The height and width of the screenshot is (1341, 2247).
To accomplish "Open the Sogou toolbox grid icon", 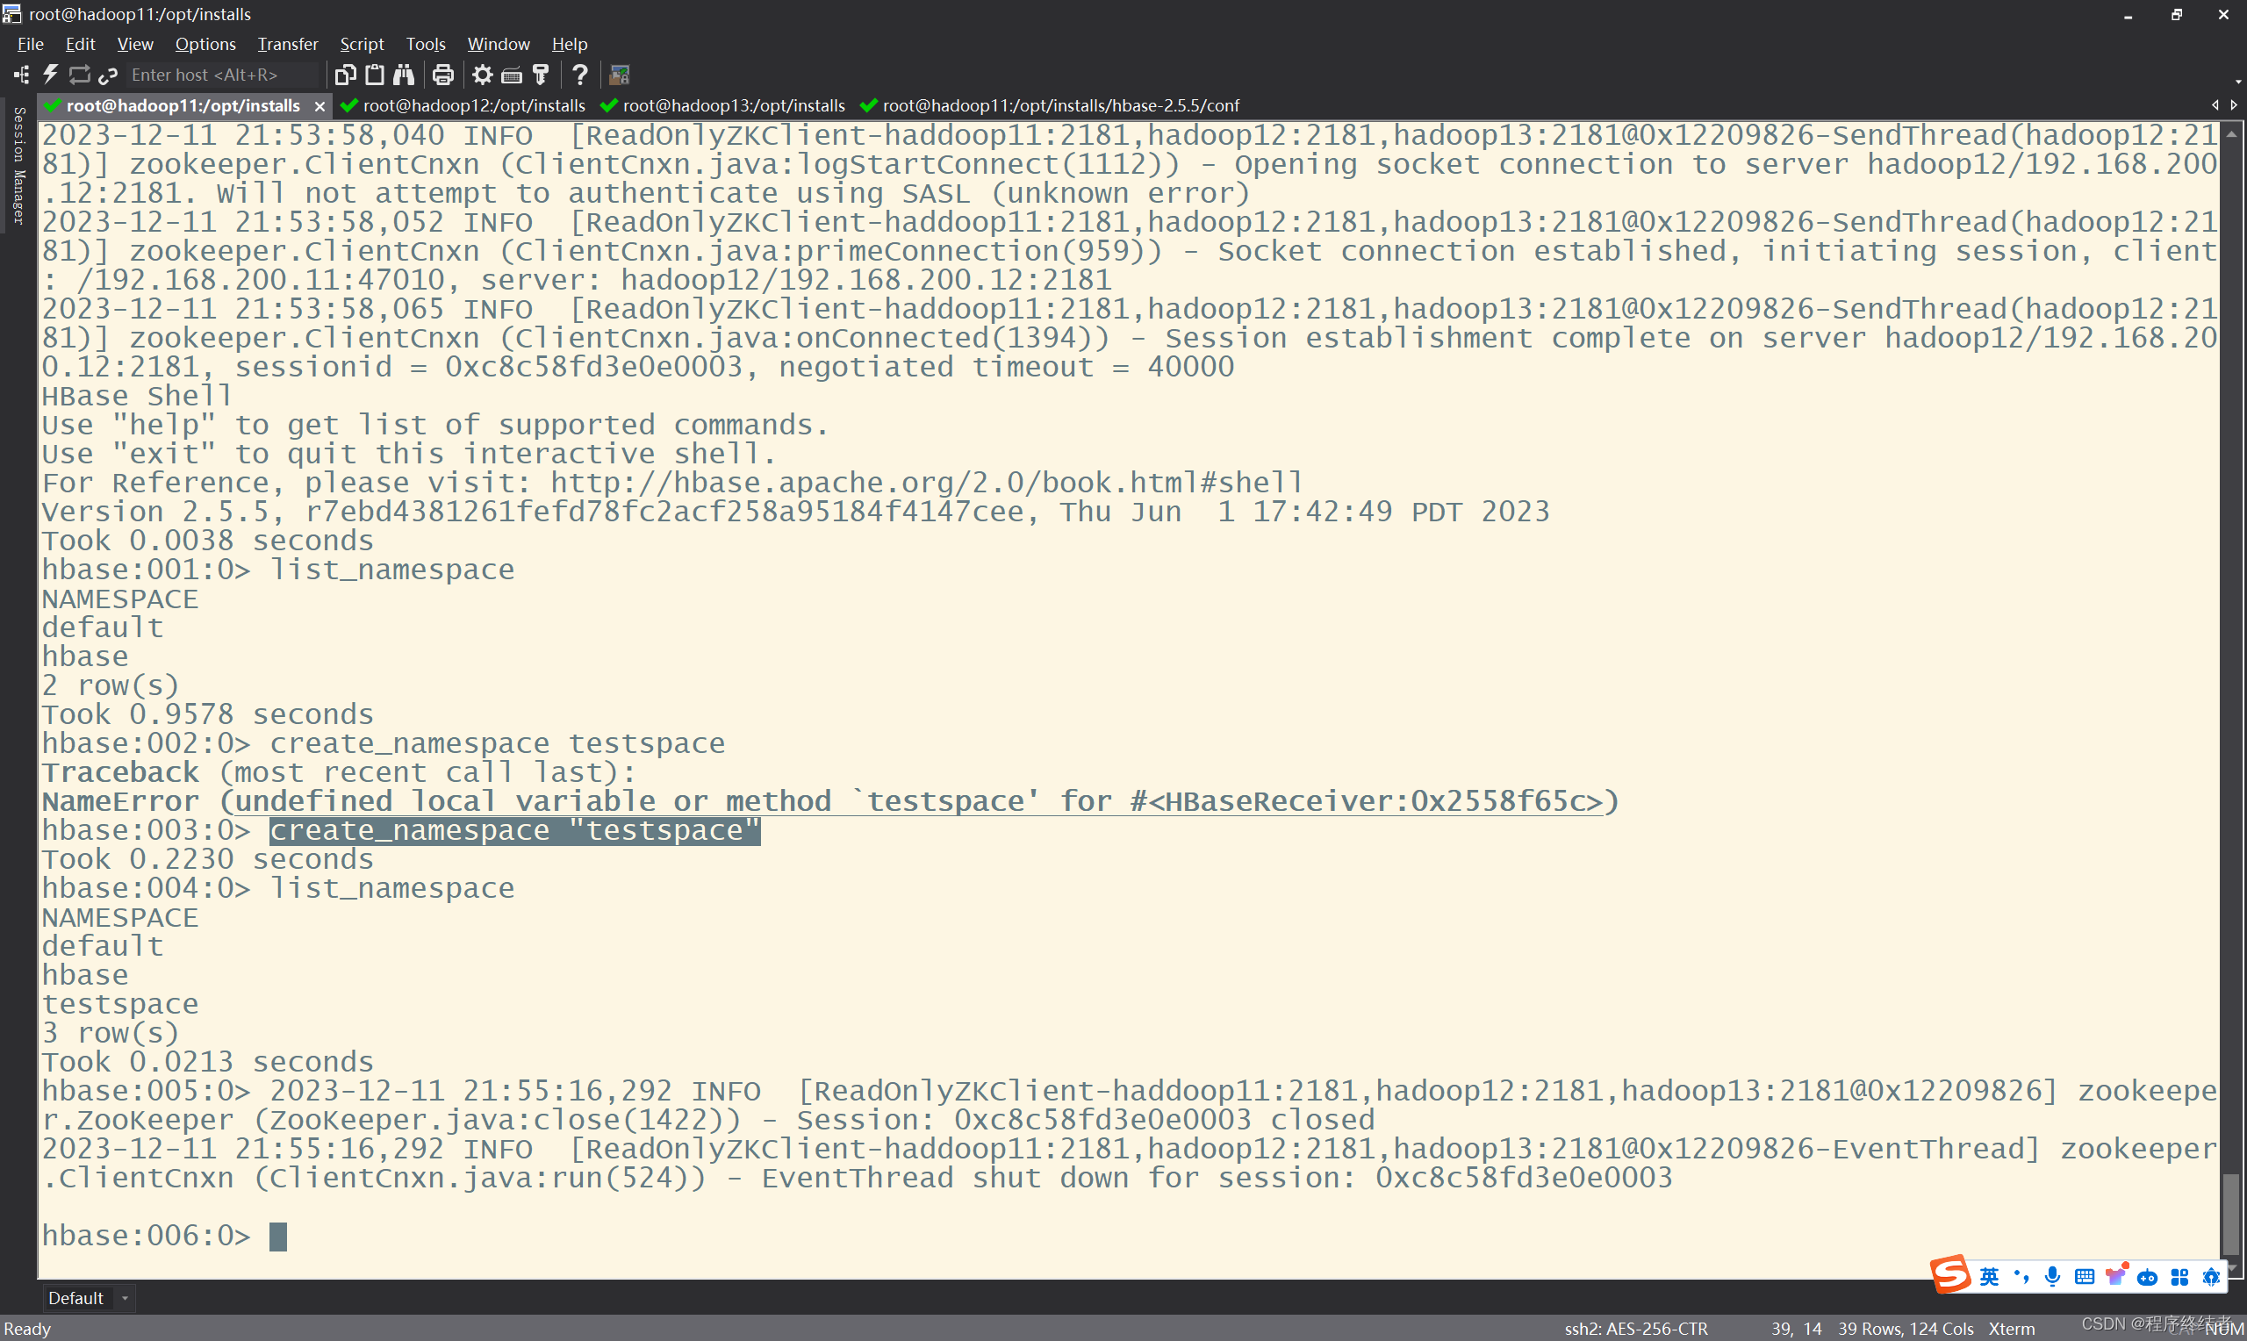I will point(2179,1277).
